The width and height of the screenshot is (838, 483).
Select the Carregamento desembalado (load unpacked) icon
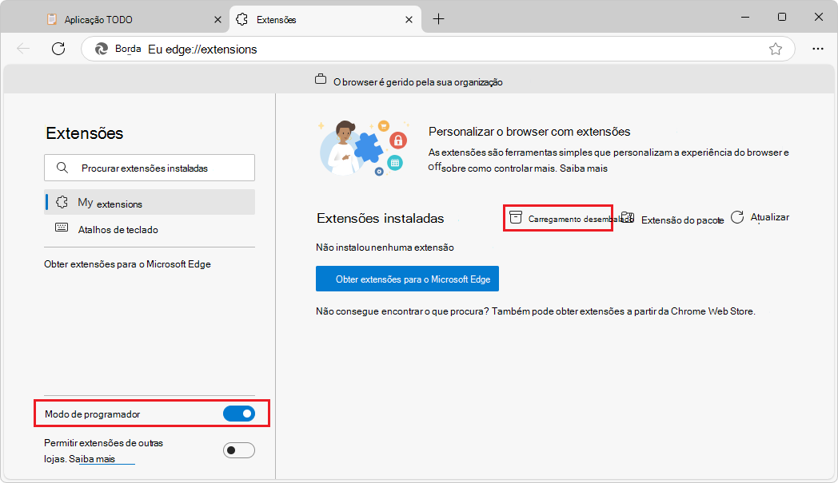click(x=515, y=216)
